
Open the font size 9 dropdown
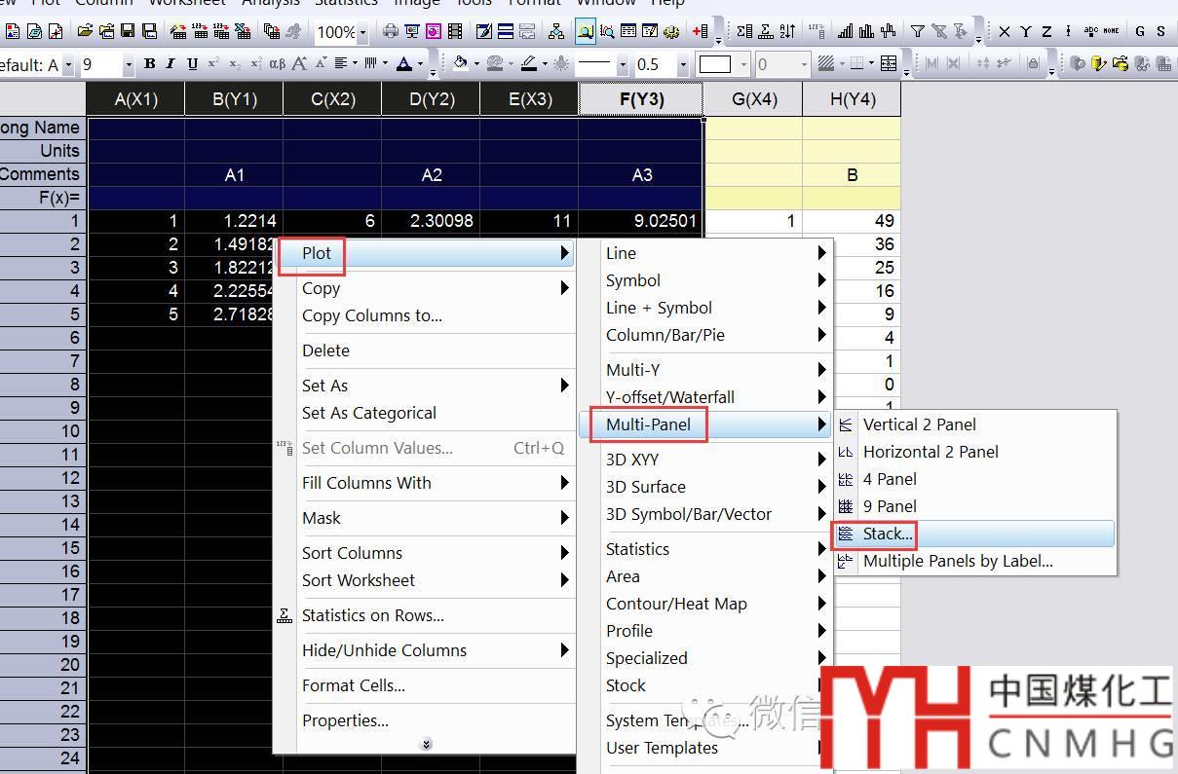coord(128,65)
